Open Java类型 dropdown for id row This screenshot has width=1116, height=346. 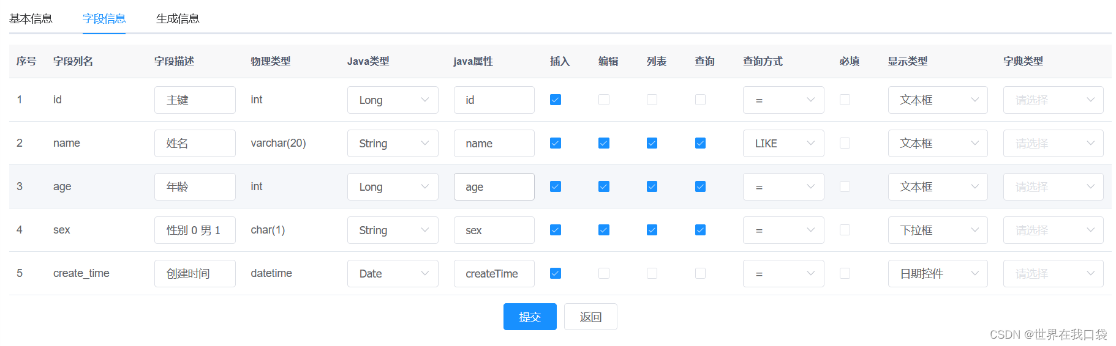[x=393, y=100]
